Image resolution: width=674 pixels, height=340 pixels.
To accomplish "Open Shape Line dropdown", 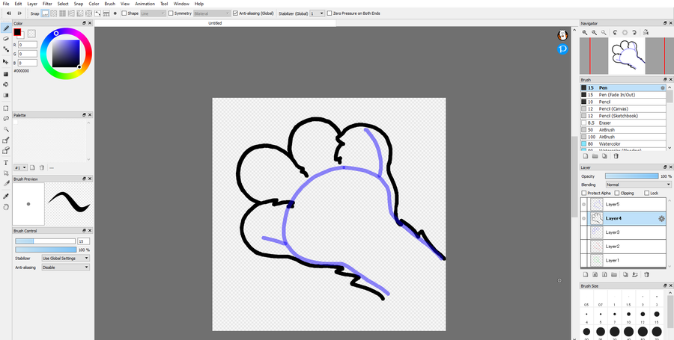I will 153,13.
